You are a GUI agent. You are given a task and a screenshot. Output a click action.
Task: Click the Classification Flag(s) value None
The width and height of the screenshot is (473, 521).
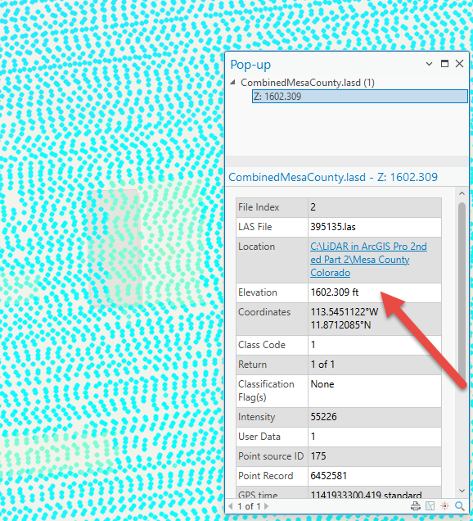point(322,384)
